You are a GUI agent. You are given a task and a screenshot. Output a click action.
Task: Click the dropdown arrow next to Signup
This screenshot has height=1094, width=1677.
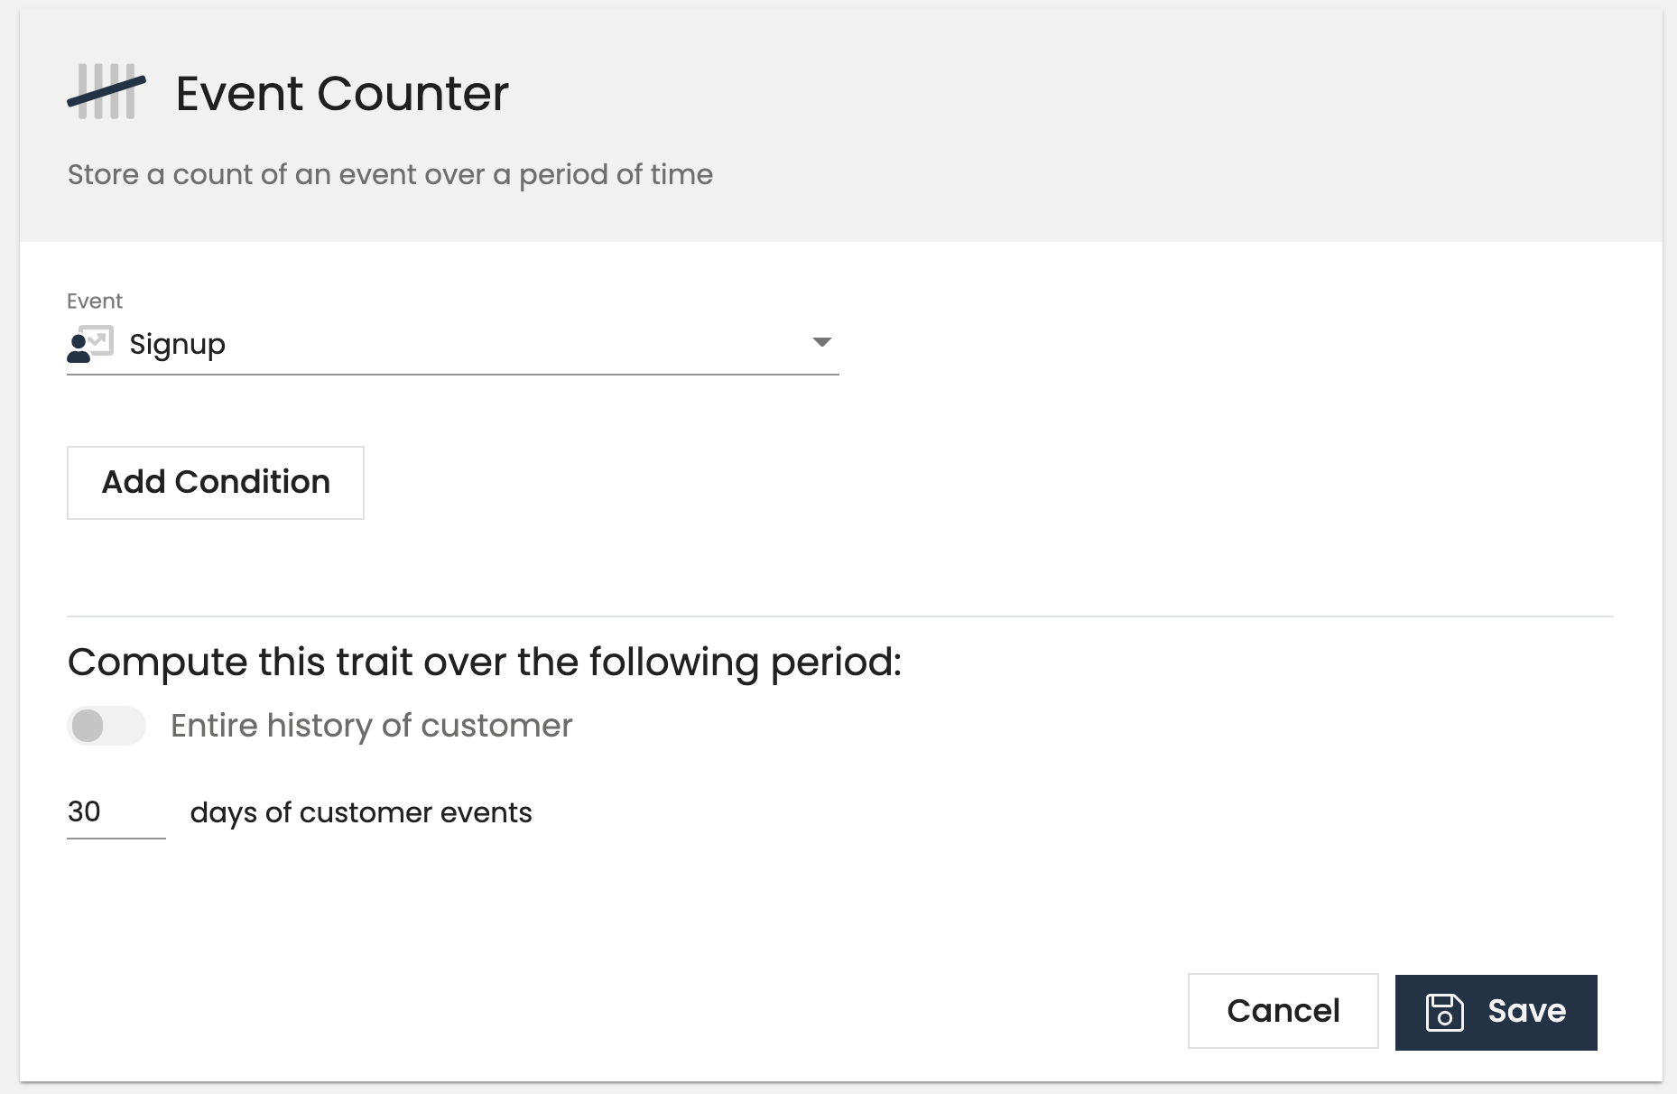tap(822, 344)
